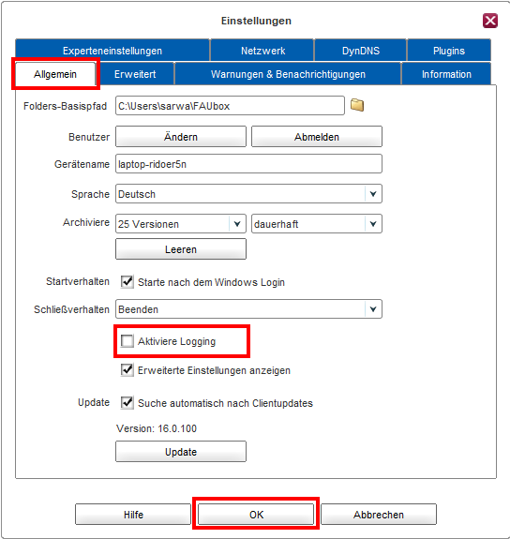Click the folder browse icon beside Folders-Basispfad
This screenshot has height=539, width=510.
pos(357,105)
